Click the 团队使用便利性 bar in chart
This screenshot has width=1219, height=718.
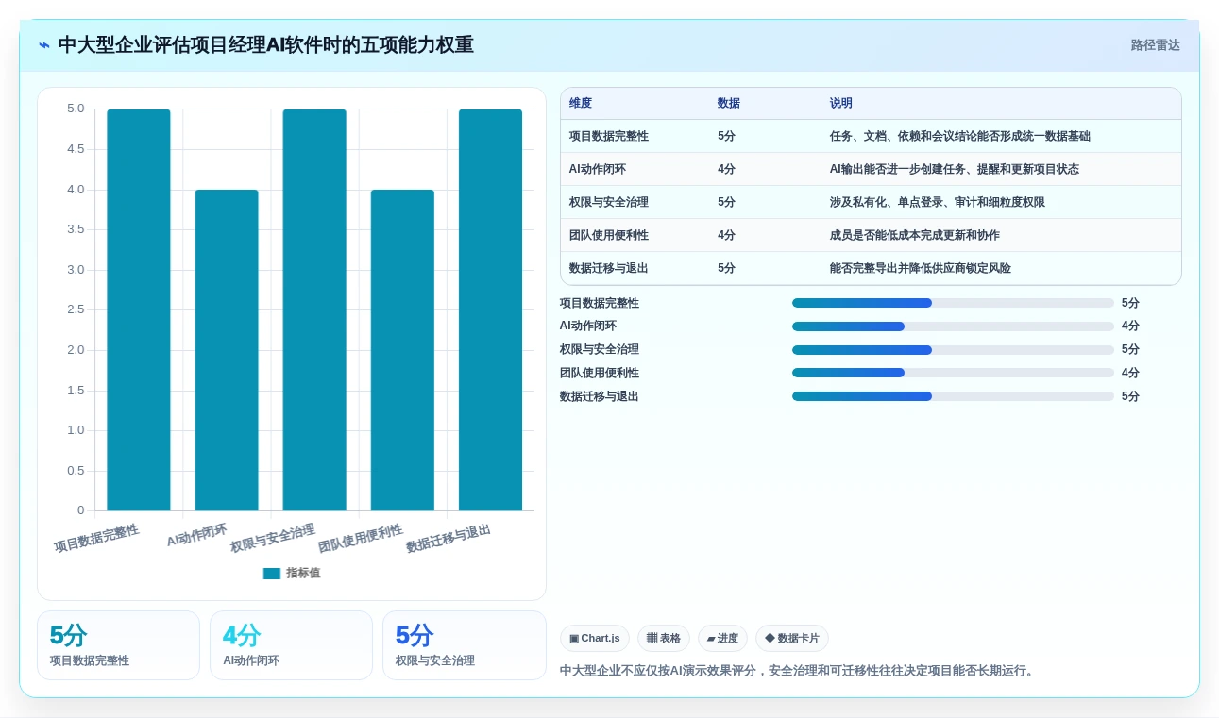402,350
